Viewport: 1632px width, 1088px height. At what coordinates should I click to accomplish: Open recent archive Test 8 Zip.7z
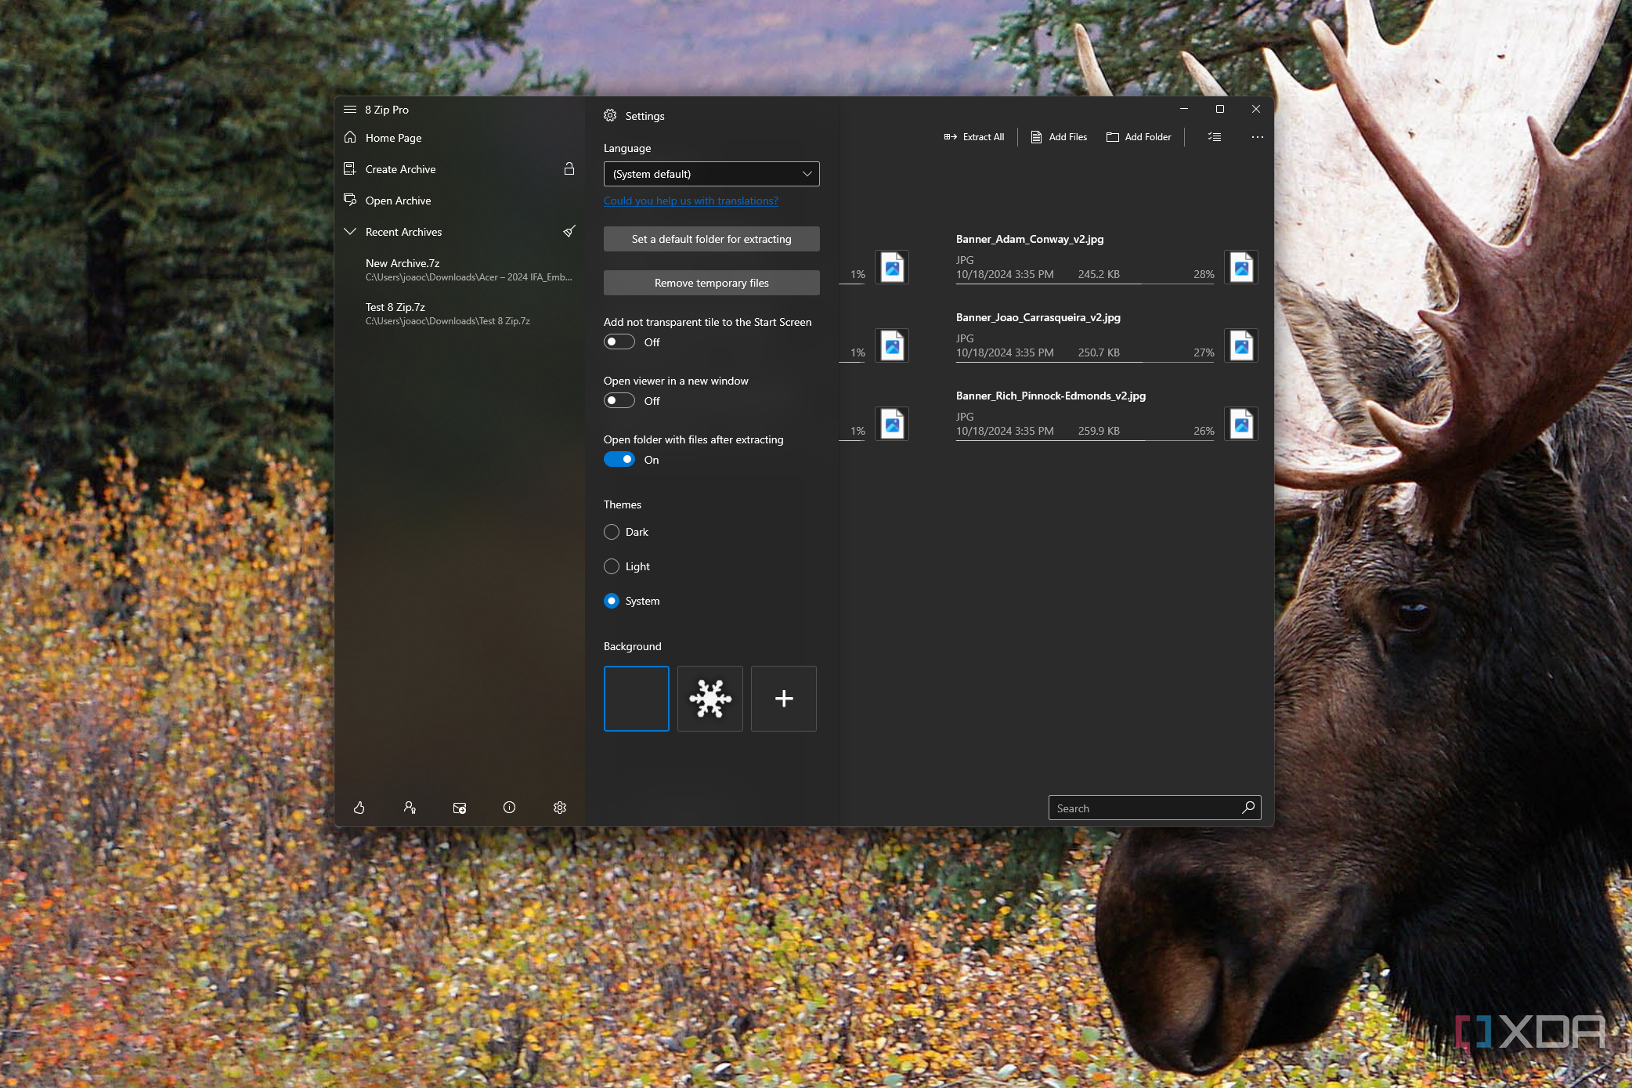coord(460,313)
